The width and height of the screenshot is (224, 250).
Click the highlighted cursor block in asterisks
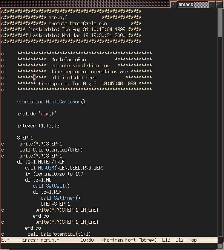pos(34,77)
